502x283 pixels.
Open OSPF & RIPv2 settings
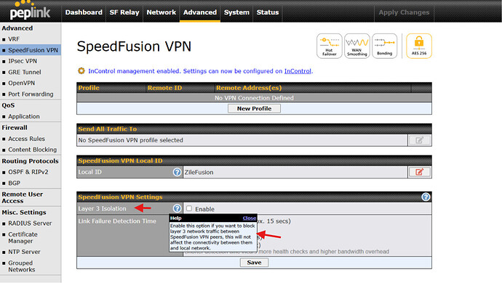[x=28, y=172]
